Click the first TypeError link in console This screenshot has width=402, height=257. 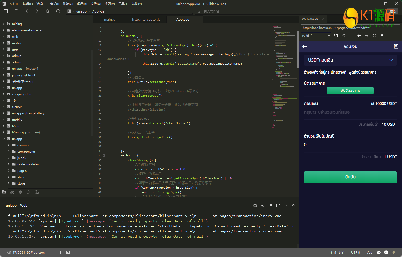coord(71,221)
